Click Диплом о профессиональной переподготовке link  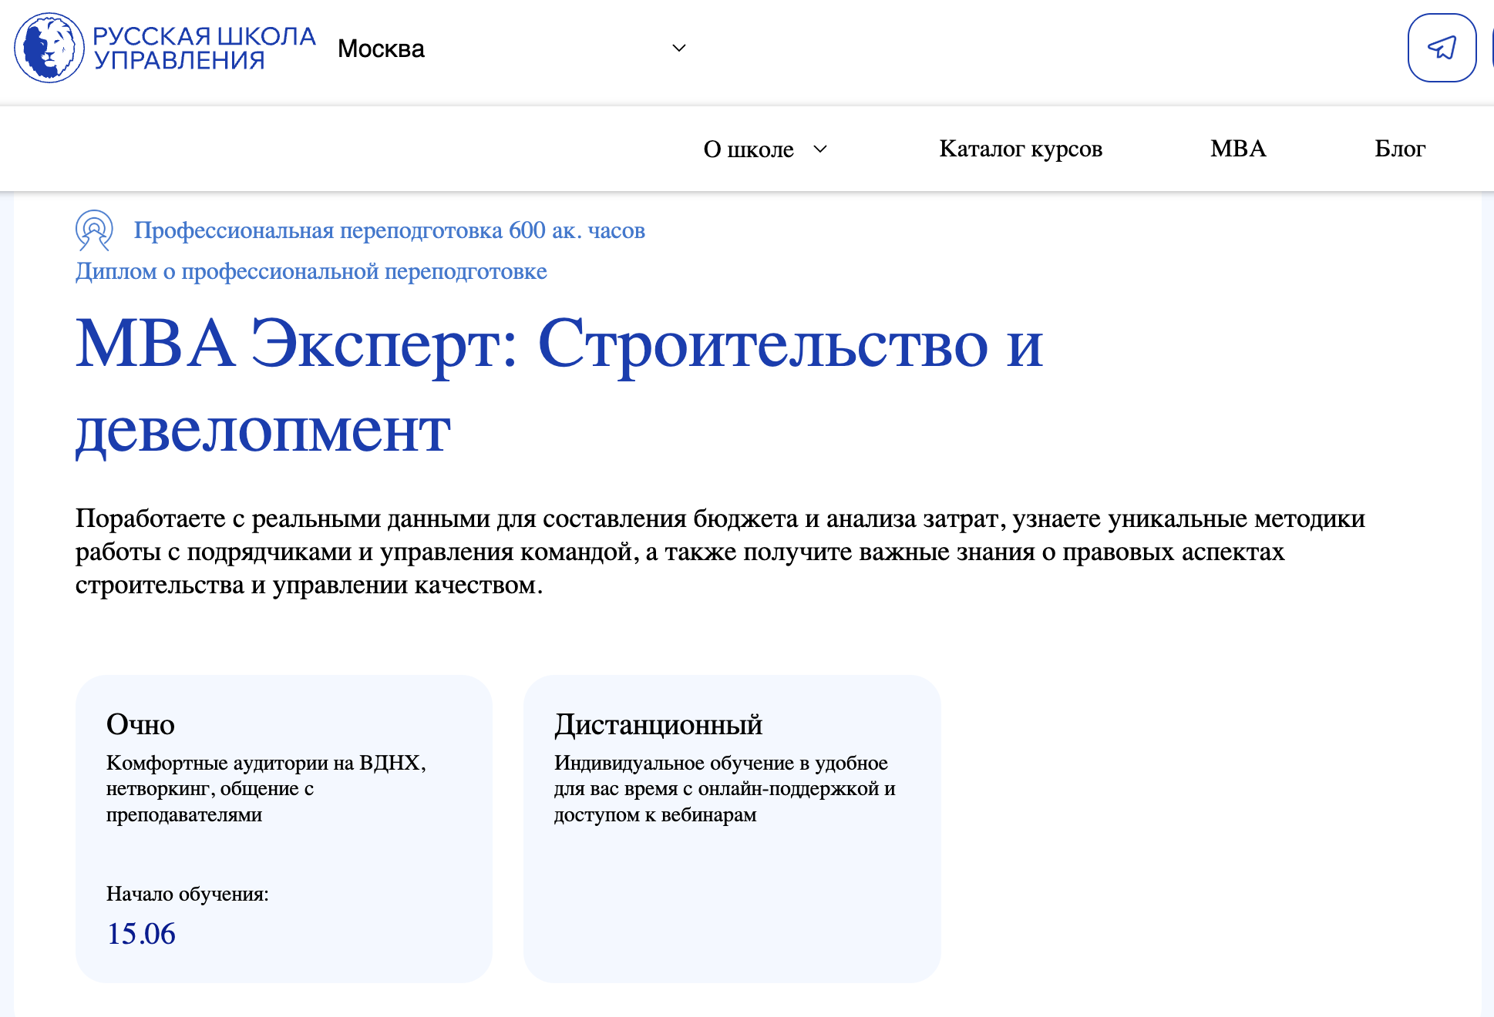[311, 271]
